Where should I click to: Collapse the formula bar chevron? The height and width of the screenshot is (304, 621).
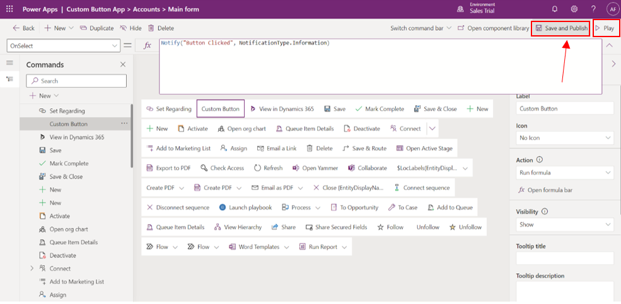[609, 45]
